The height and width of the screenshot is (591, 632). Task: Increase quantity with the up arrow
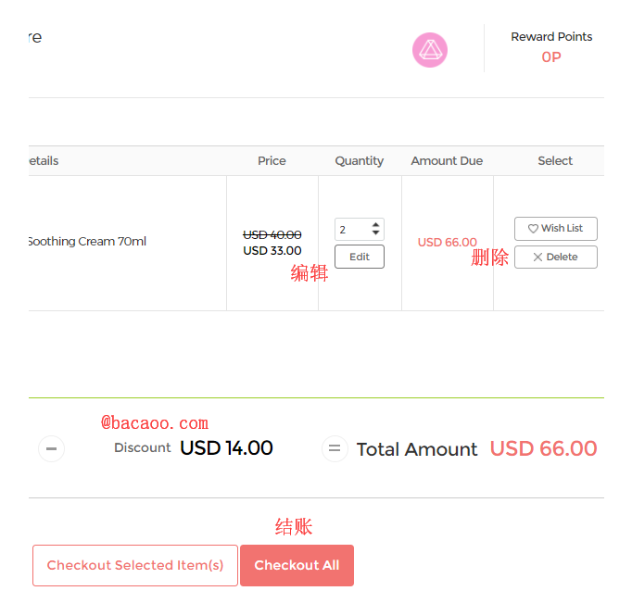coord(375,225)
